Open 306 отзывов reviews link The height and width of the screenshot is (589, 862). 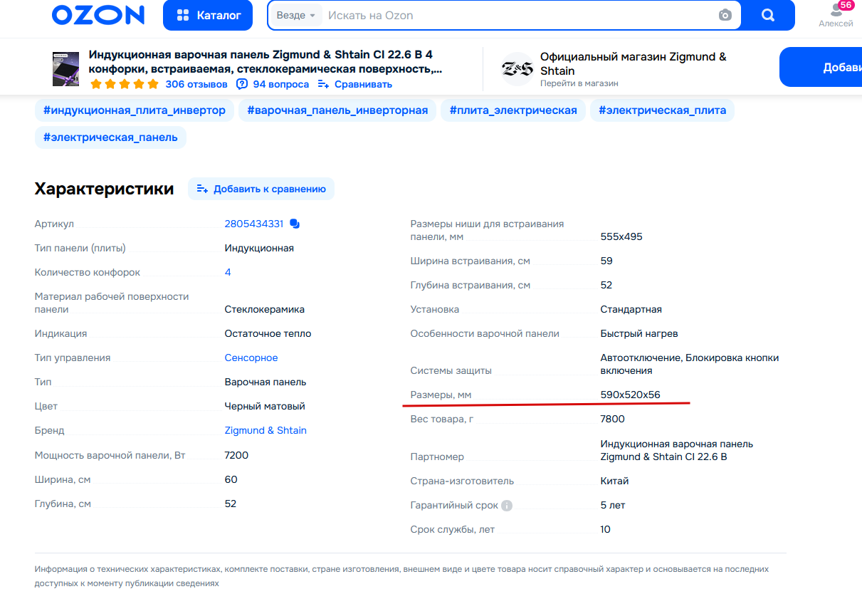[x=196, y=84]
